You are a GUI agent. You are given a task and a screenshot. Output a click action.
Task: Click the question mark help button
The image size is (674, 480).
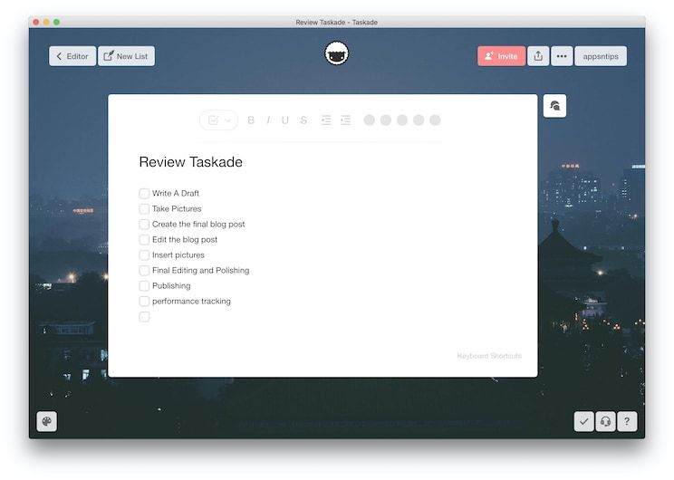point(627,421)
